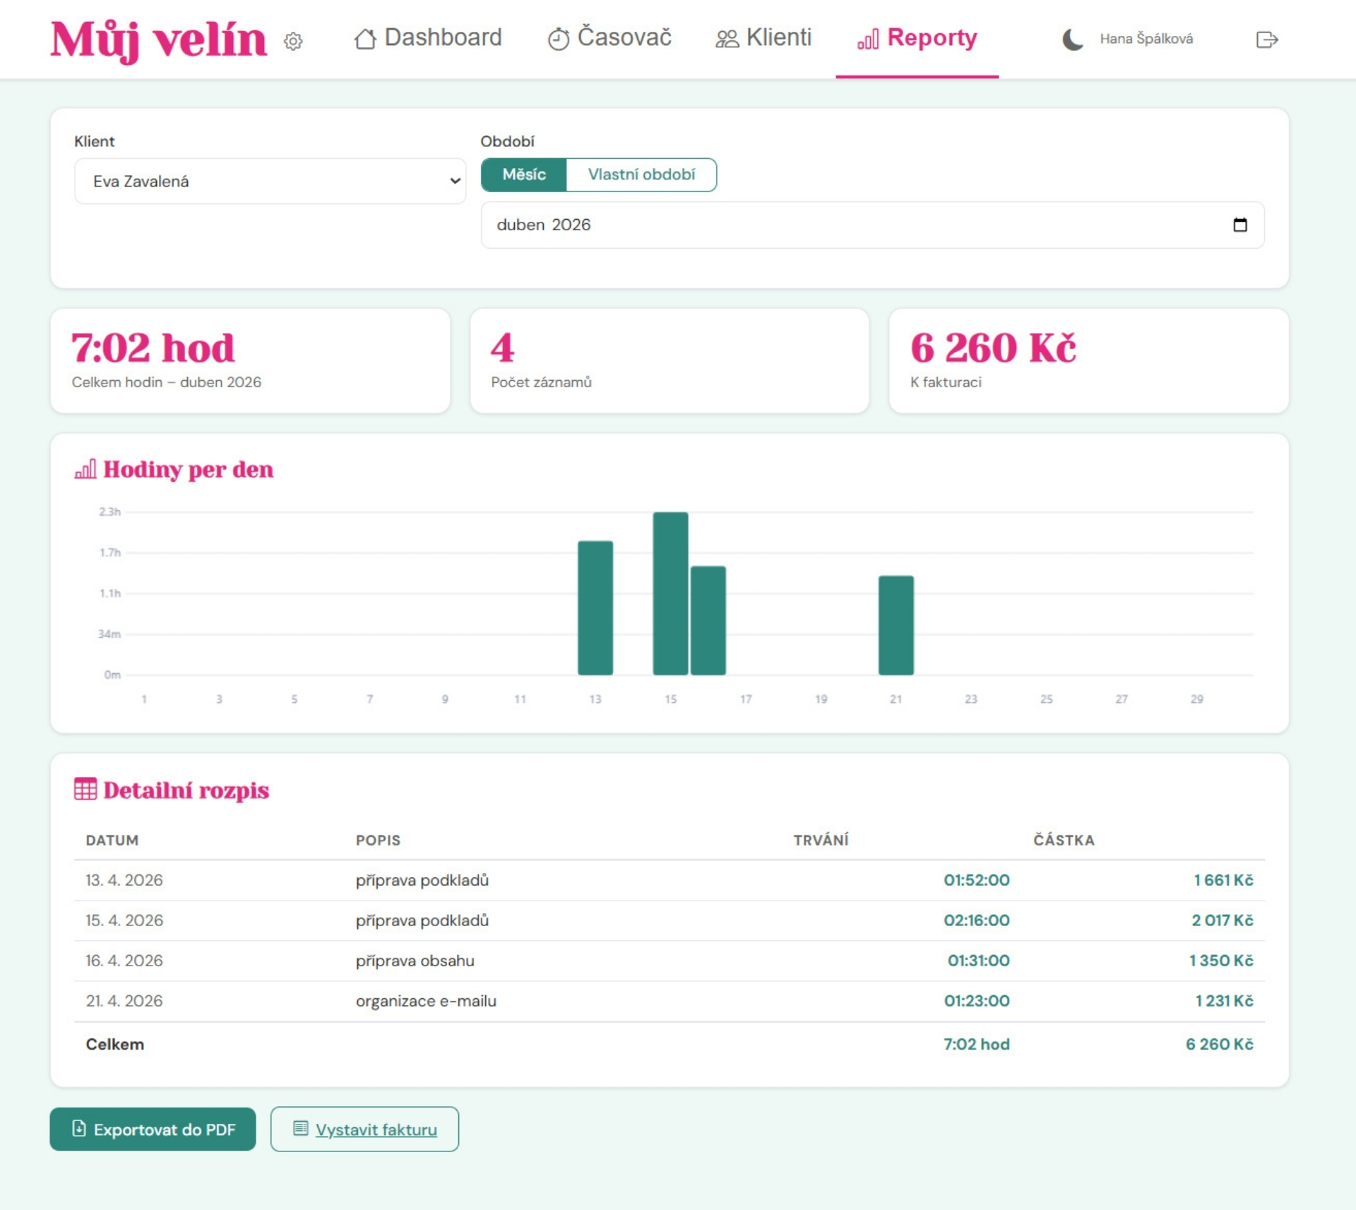Click the Reporty bar chart icon
The width and height of the screenshot is (1356, 1210).
[868, 39]
